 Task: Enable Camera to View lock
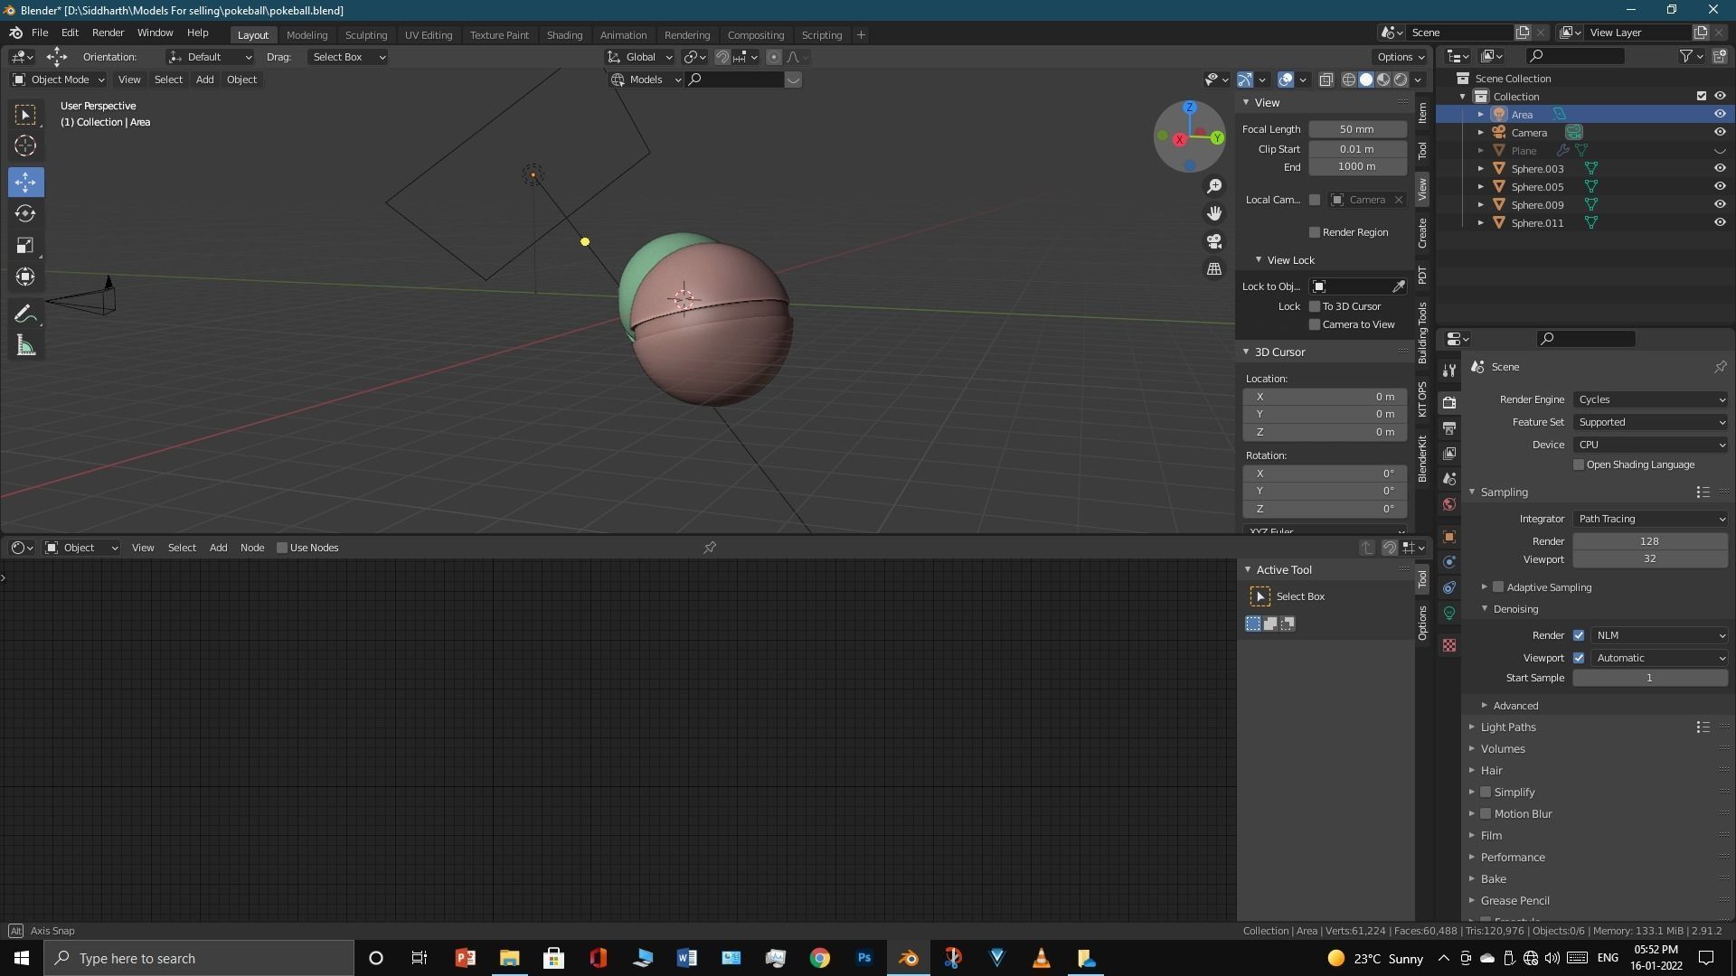(x=1315, y=324)
